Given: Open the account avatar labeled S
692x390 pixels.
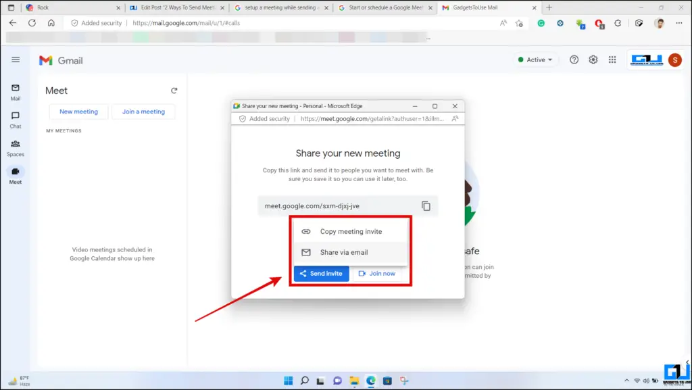Looking at the screenshot, I should coord(675,59).
